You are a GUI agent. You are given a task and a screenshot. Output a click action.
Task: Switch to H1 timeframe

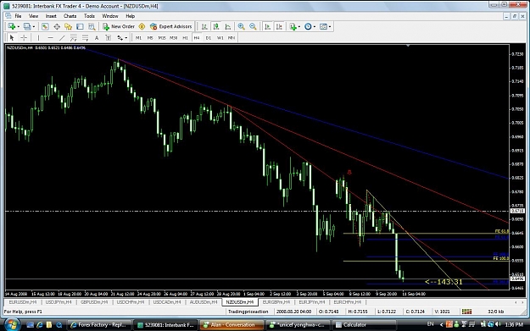185,38
